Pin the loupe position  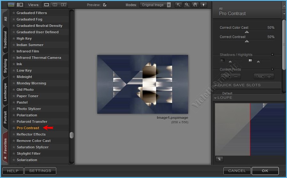pos(219,159)
